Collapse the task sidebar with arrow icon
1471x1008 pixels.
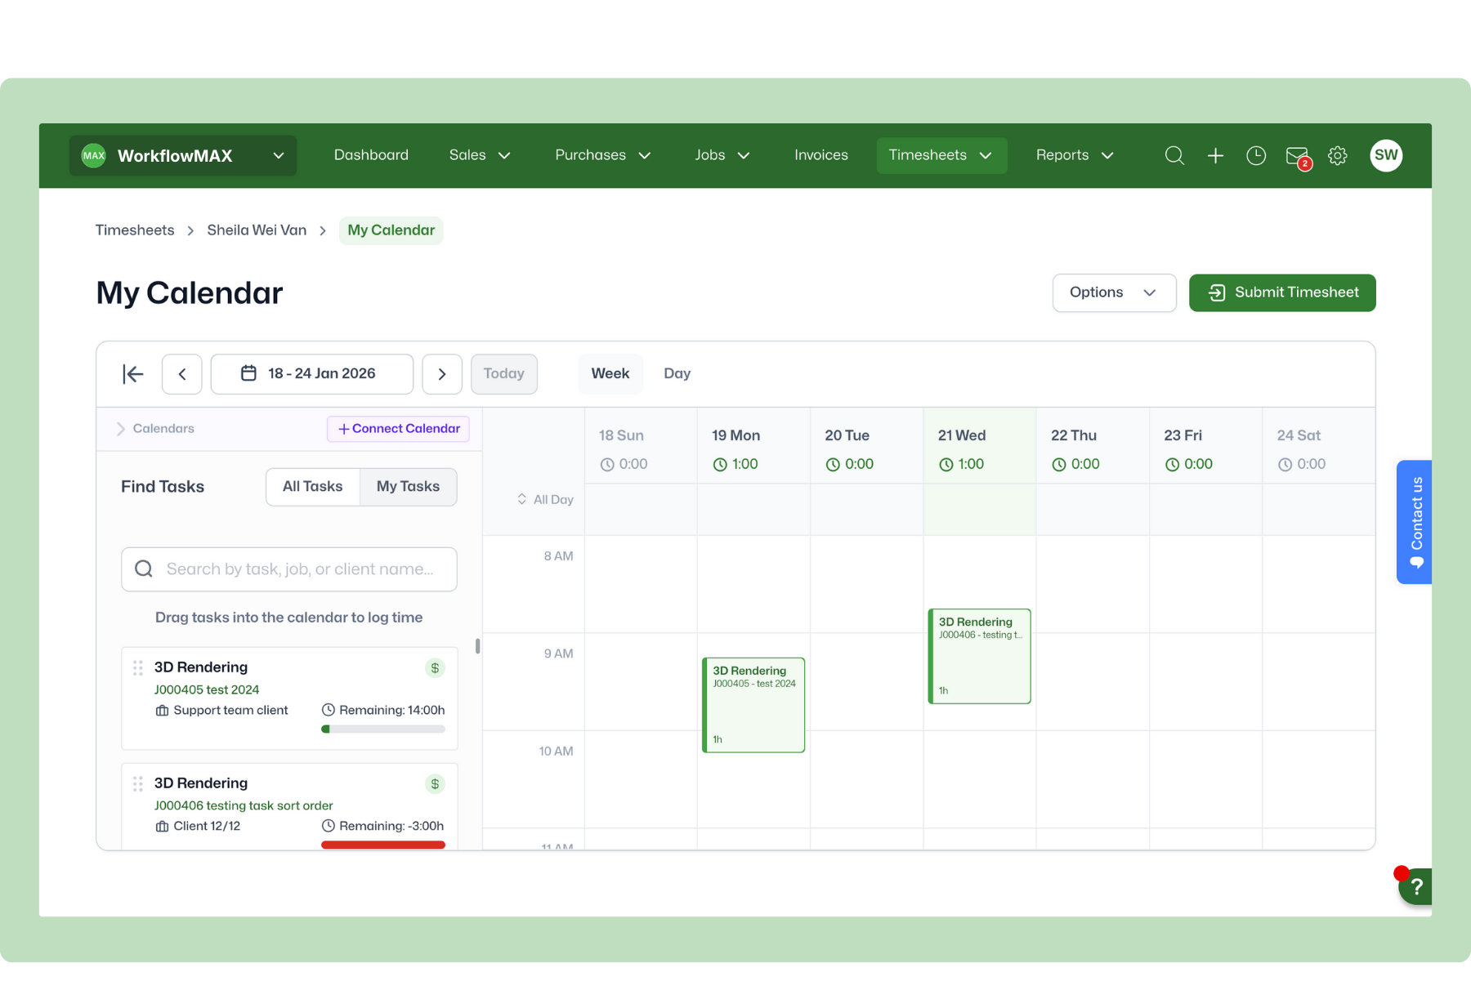[x=133, y=374]
